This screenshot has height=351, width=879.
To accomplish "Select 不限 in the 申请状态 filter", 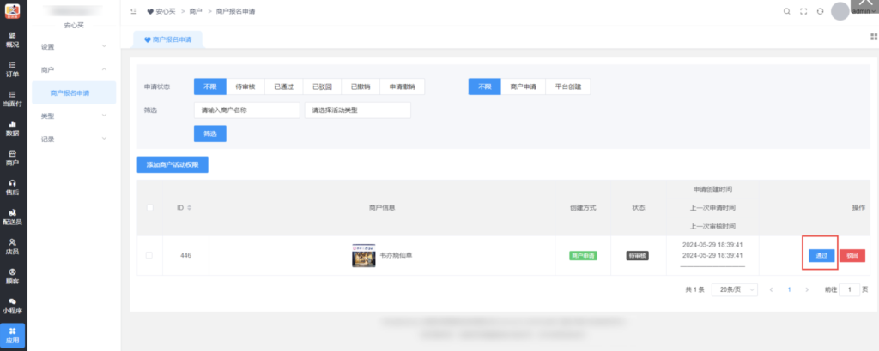I will point(210,86).
